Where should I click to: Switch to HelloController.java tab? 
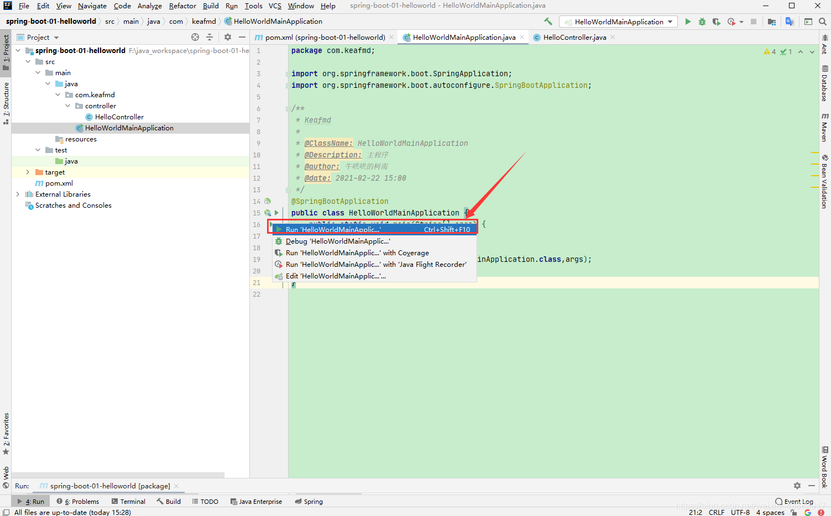tap(574, 37)
